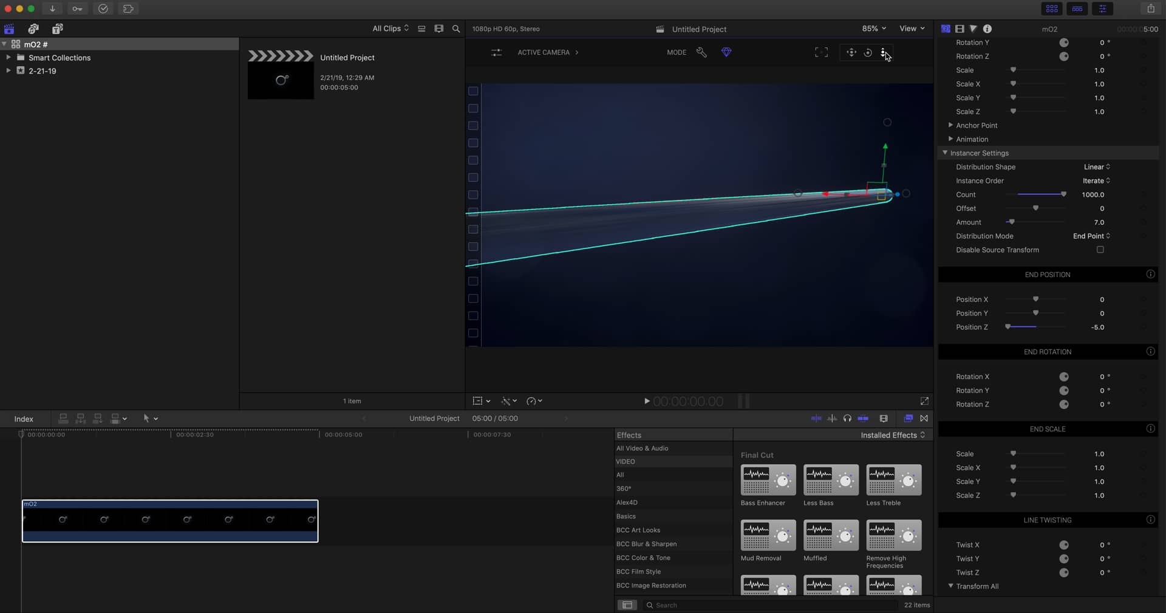Click the effects Search field
Screen dimensions: 1166x613
770,605
